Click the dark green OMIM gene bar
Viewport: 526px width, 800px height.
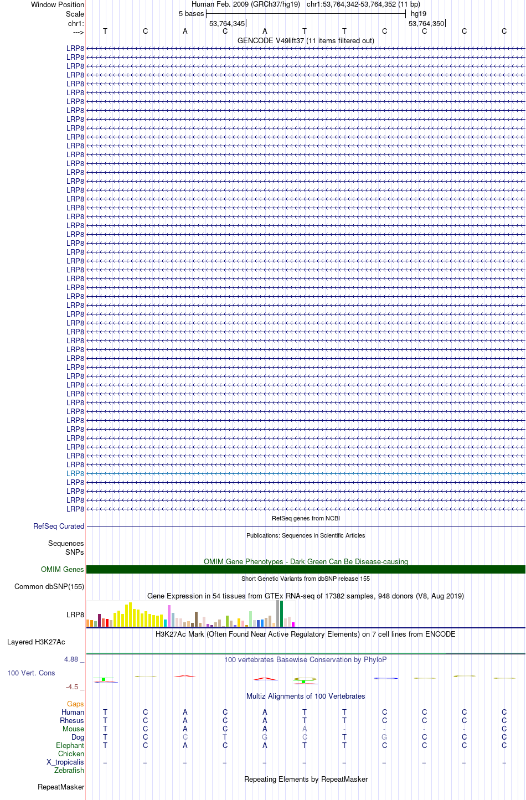coord(306,570)
